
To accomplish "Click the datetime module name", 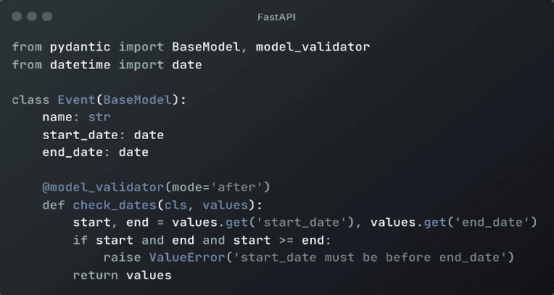I will click(80, 65).
